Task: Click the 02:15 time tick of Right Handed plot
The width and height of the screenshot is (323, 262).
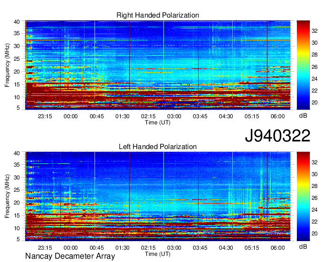Action: [x=148, y=116]
